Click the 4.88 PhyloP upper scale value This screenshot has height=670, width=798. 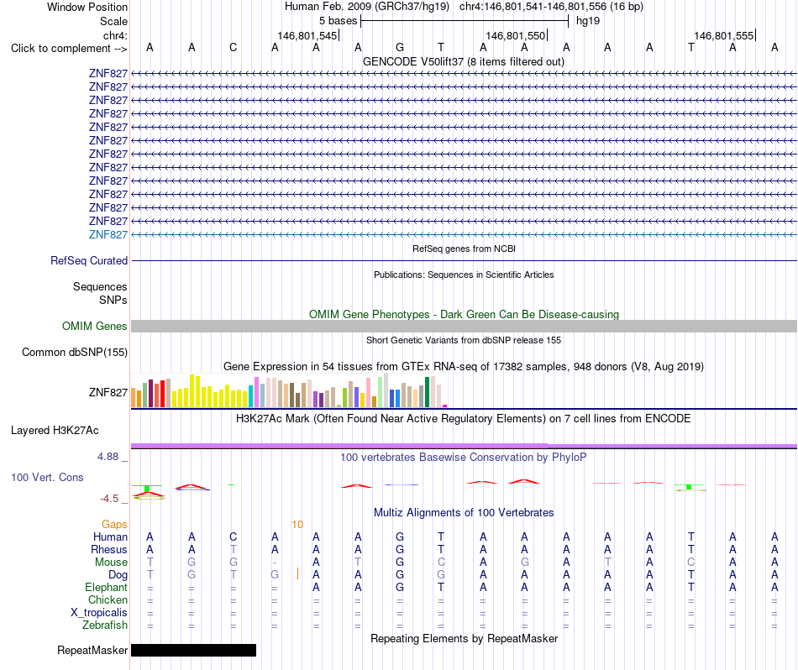tap(108, 457)
